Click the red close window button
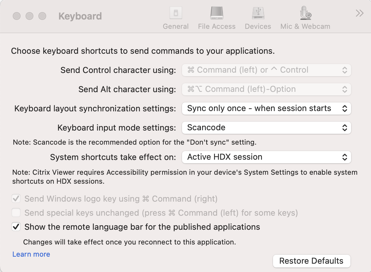Screen dimensions: 371x272 [x=17, y=16]
